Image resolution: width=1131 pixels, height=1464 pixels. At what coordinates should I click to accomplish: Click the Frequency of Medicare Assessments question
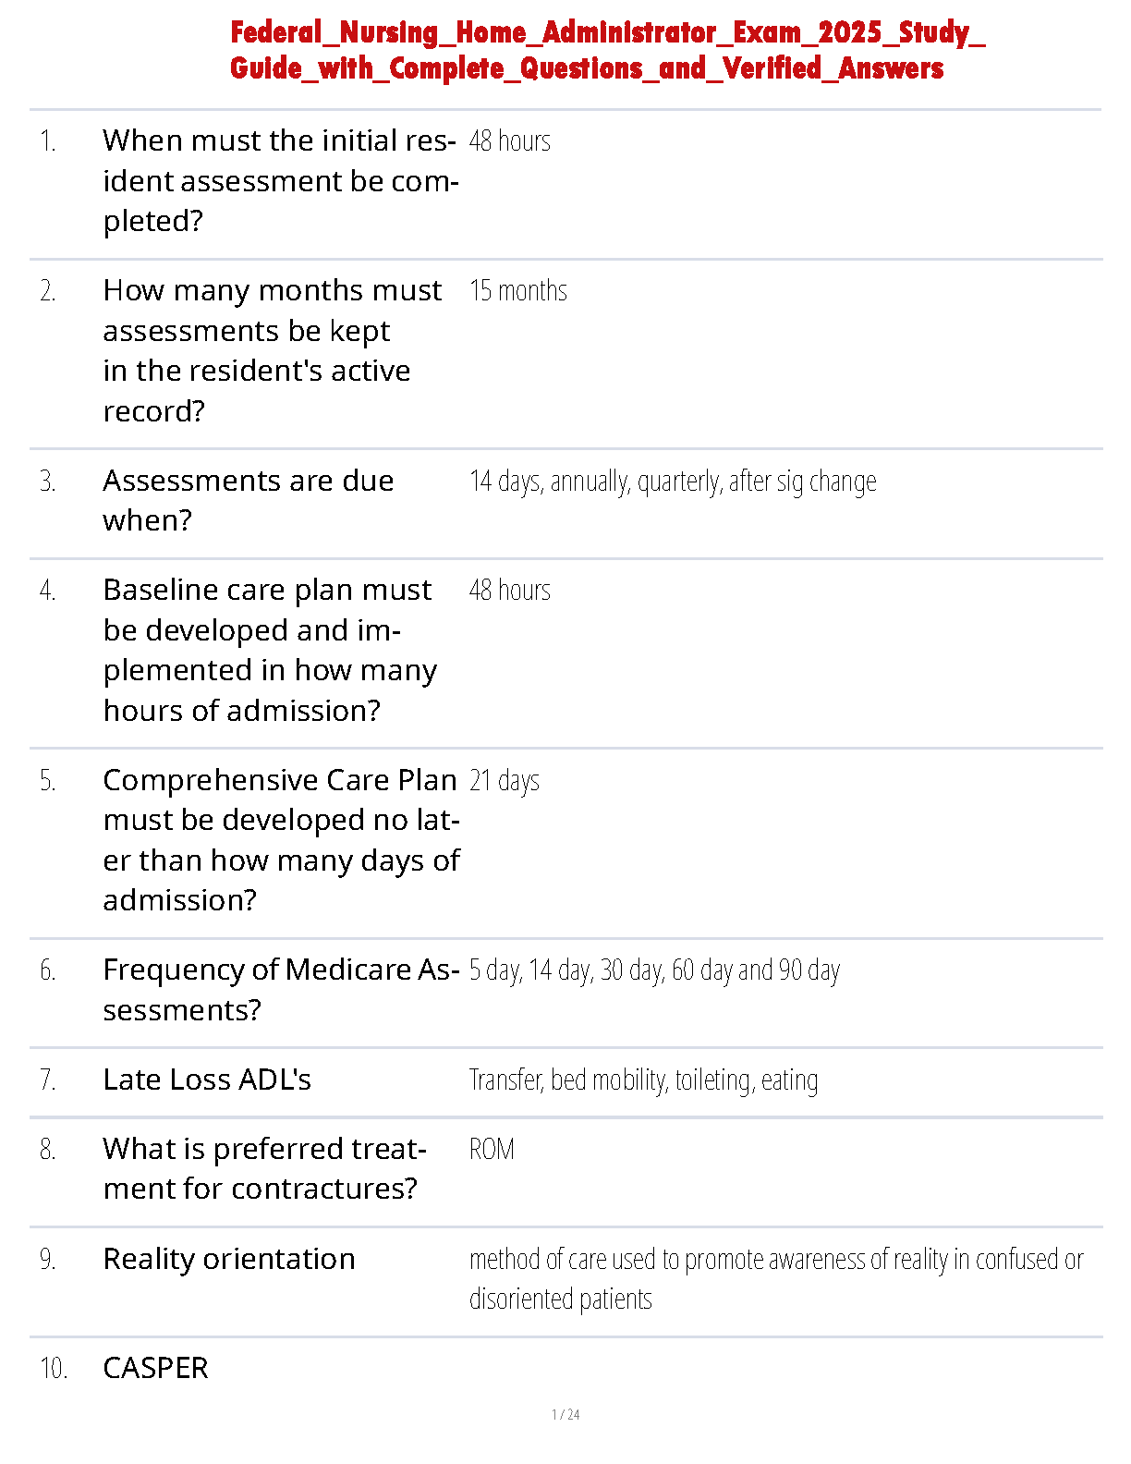pyautogui.click(x=280, y=989)
